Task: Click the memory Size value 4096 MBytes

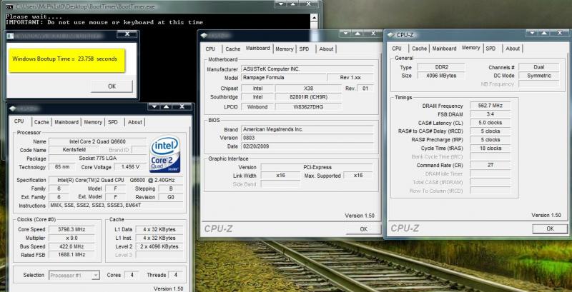Action: pyautogui.click(x=441, y=76)
